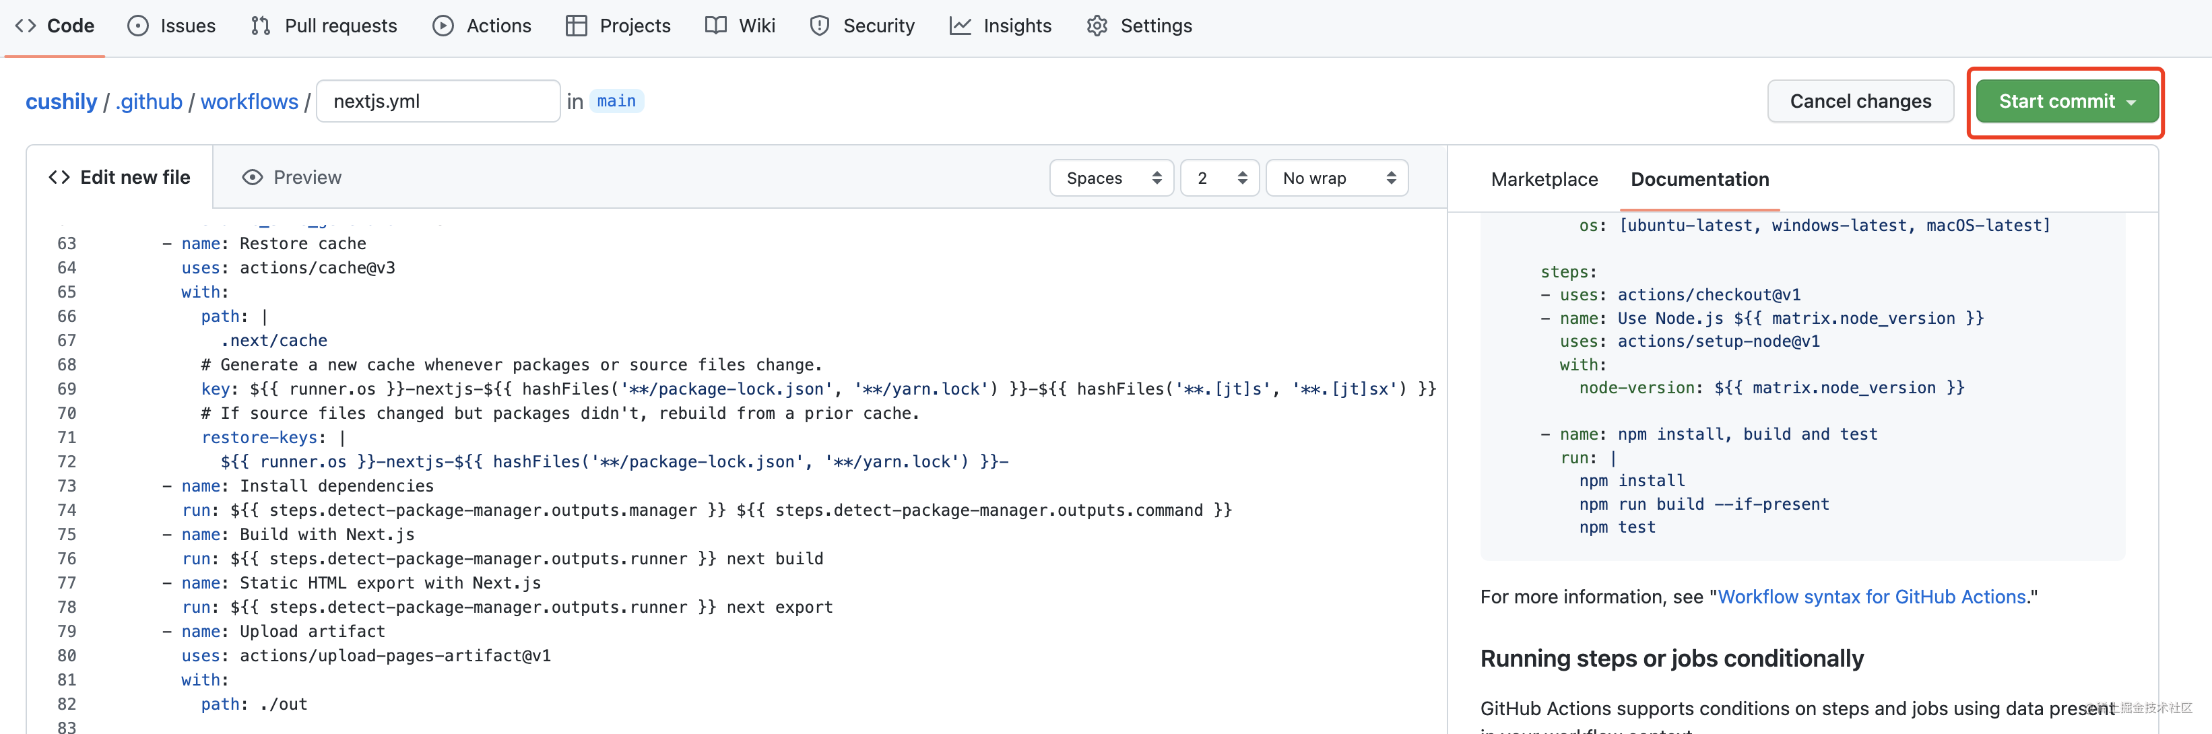Open the Actions tab
The height and width of the screenshot is (734, 2212).
pyautogui.click(x=482, y=26)
